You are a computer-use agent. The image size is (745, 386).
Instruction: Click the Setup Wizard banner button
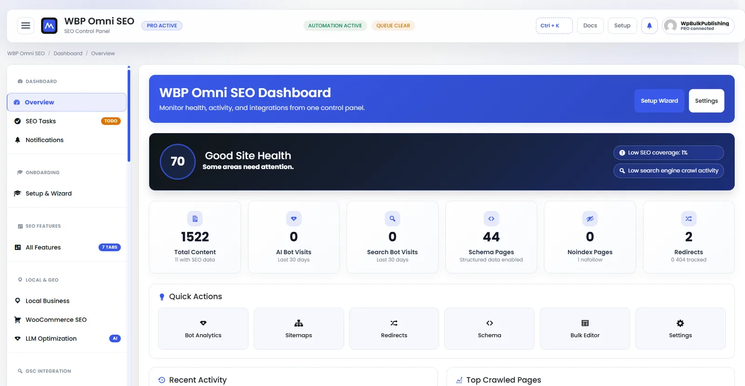coord(659,101)
